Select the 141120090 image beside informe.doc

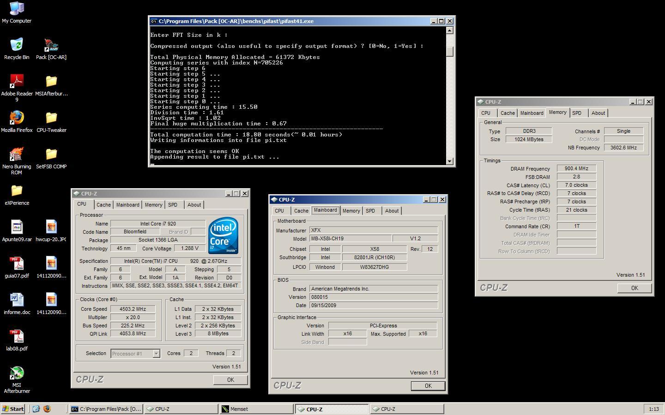pyautogui.click(x=51, y=304)
